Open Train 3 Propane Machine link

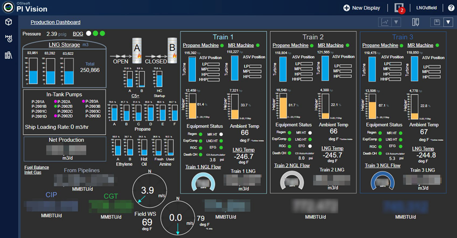[x=380, y=45]
